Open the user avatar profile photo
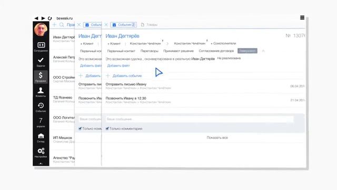Viewport: 337px width, 190px height. pos(41,30)
